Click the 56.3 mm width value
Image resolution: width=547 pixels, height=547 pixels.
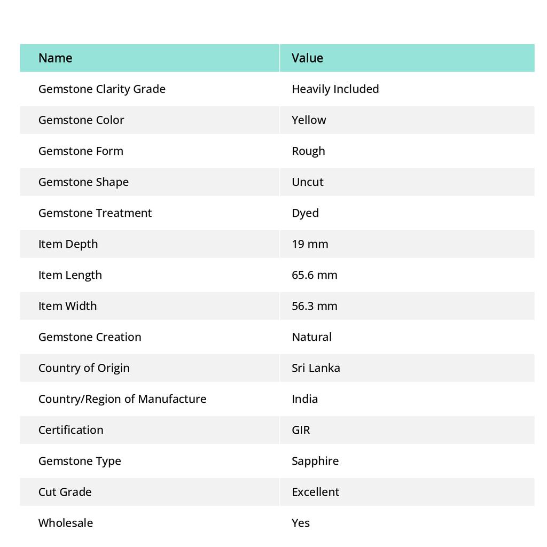click(314, 306)
